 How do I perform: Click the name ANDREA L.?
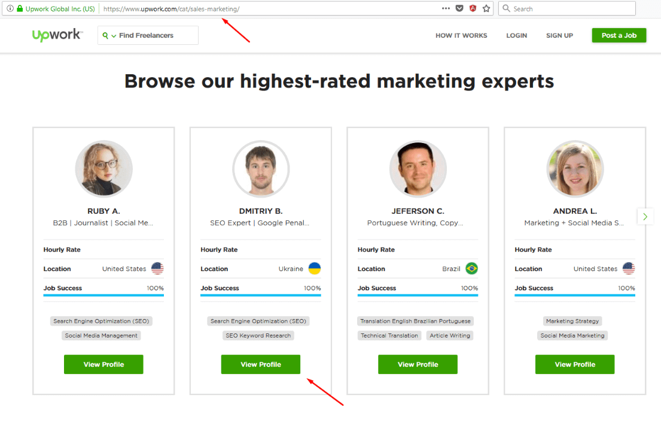click(575, 211)
